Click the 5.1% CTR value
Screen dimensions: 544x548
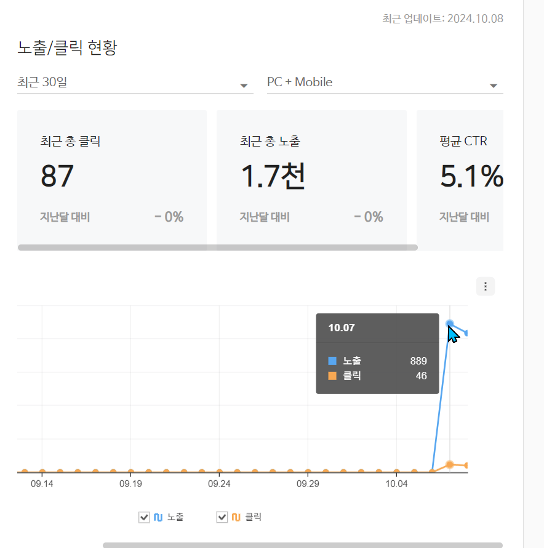pos(471,176)
